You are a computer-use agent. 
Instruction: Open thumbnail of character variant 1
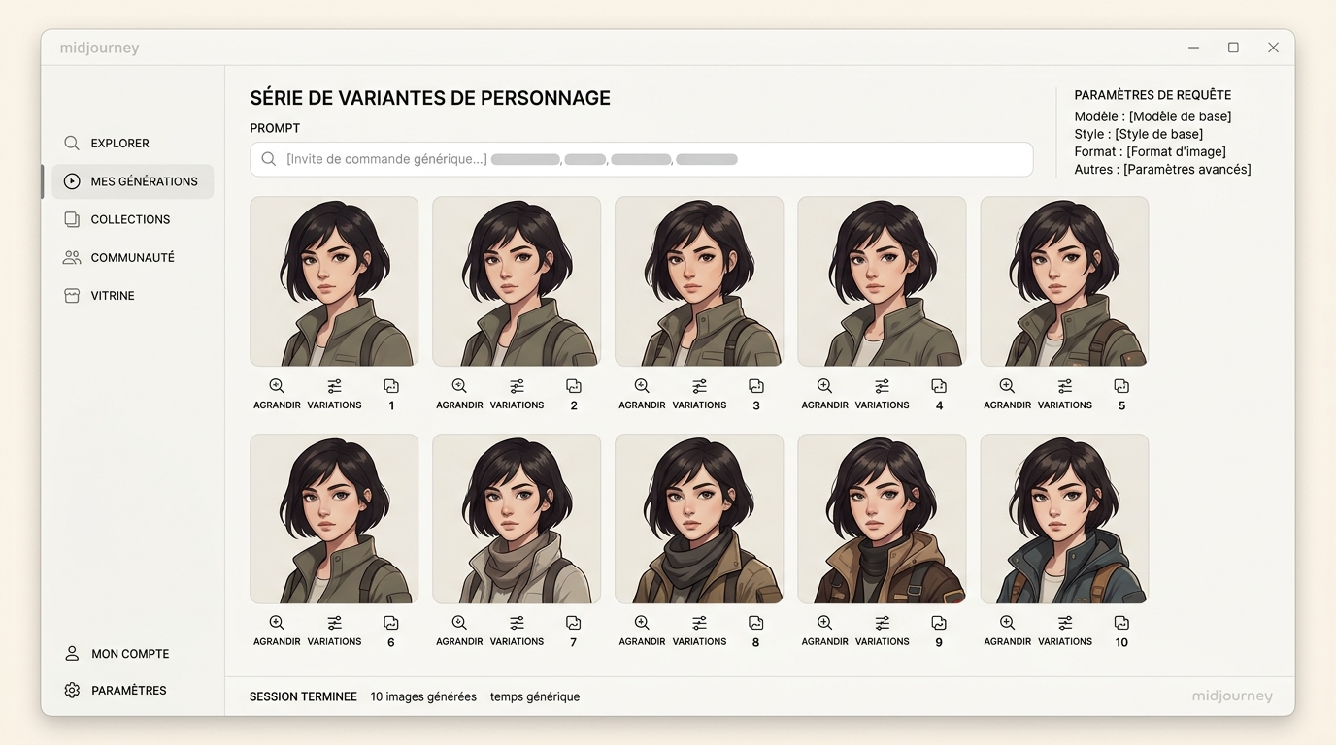pos(334,281)
